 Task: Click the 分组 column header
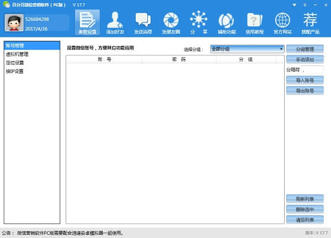click(246, 60)
